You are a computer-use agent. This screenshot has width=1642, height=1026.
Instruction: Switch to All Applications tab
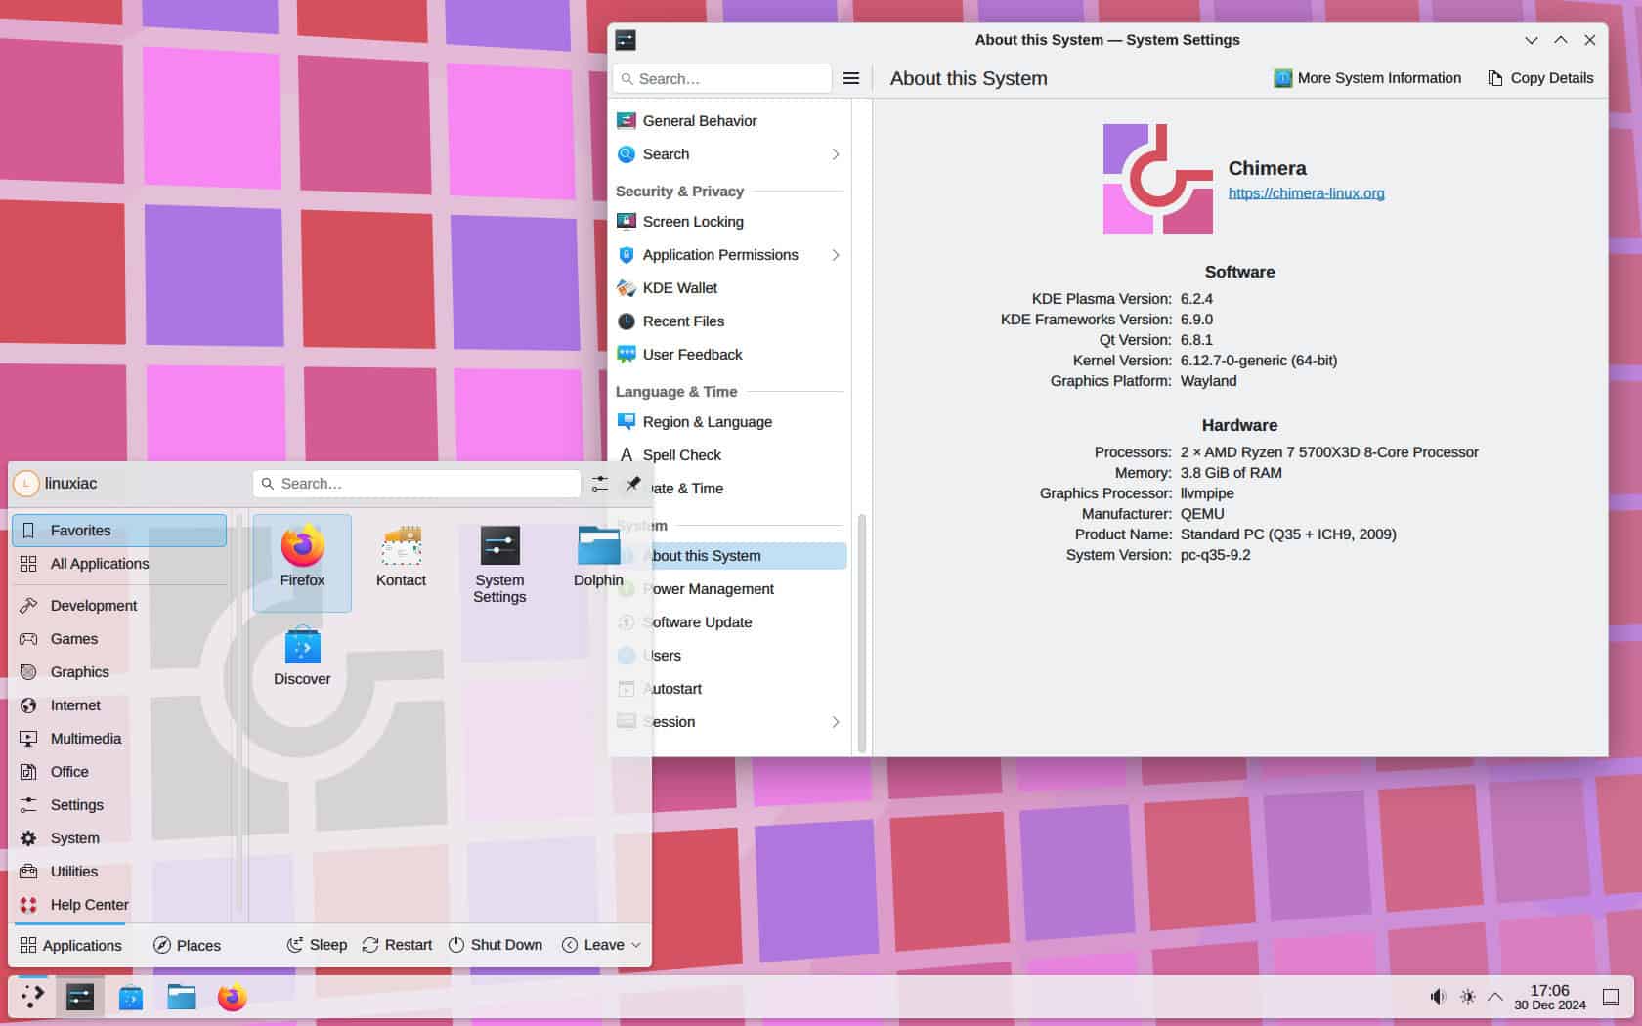click(100, 564)
